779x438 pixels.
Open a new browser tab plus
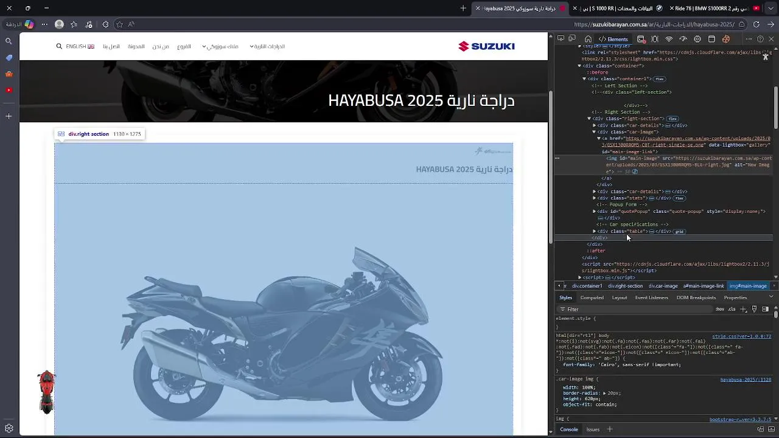click(x=463, y=9)
